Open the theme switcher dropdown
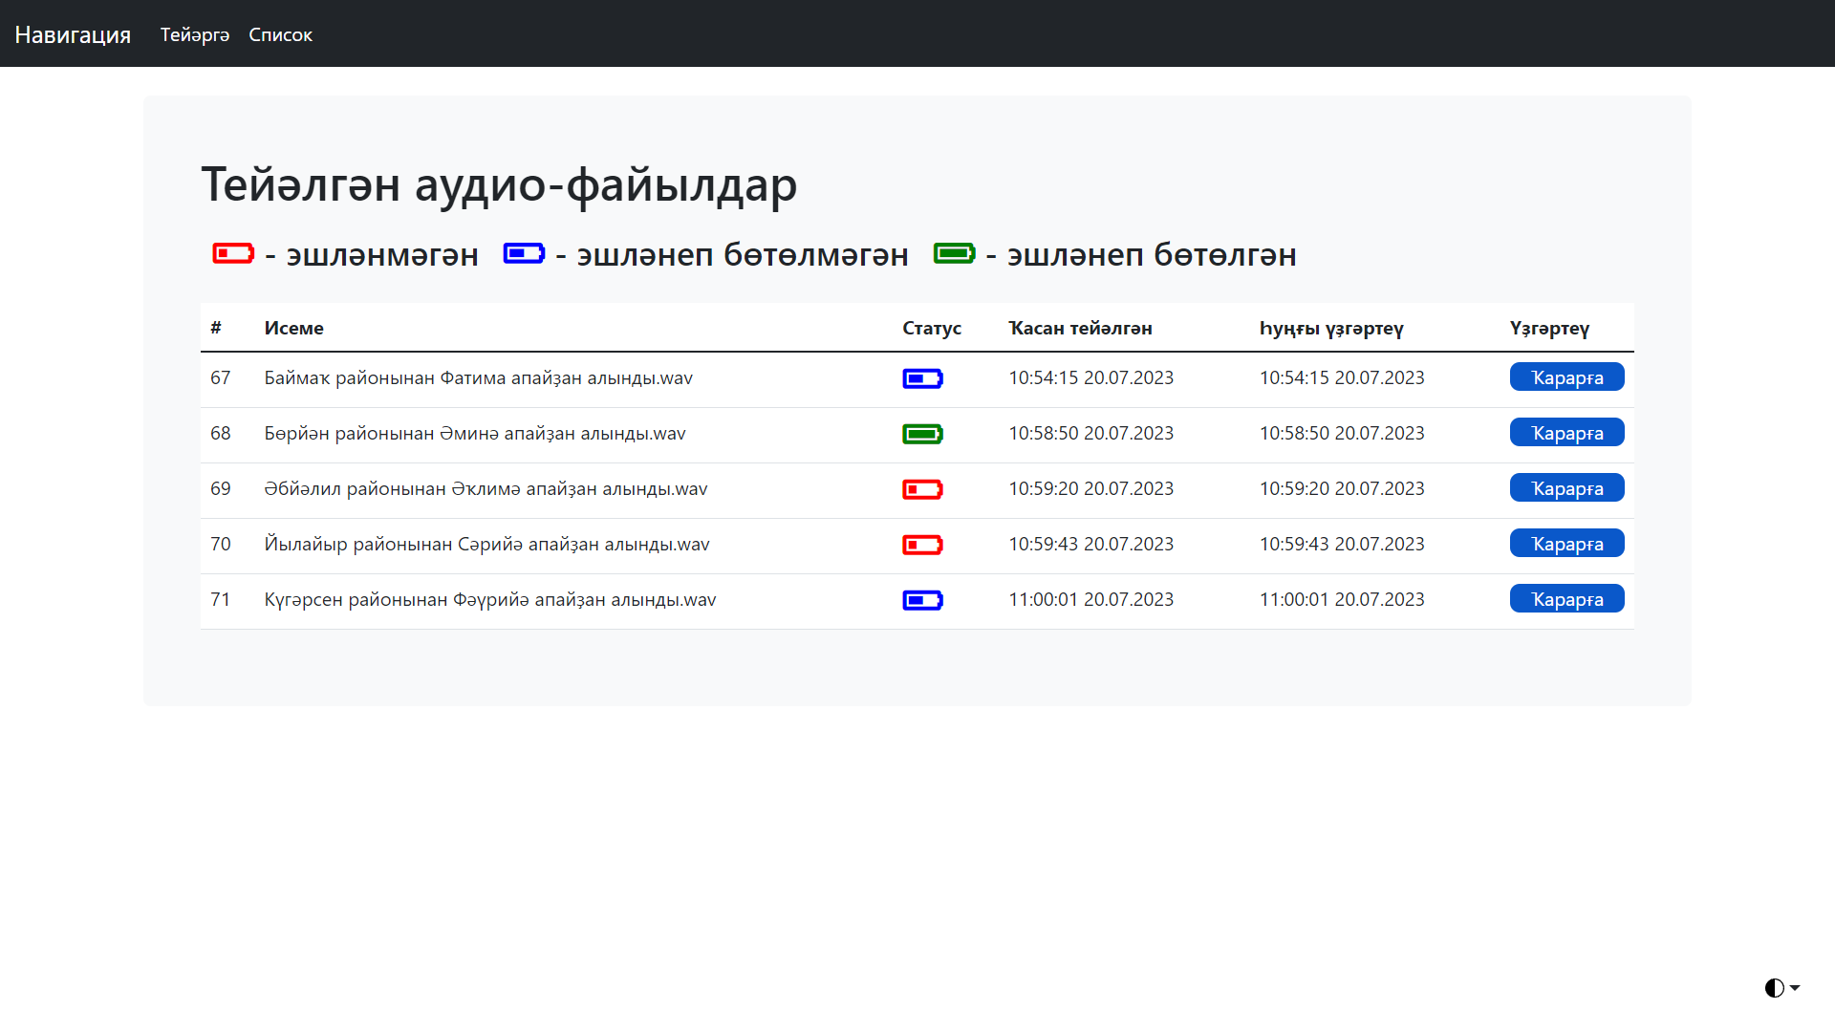The height and width of the screenshot is (1032, 1835). (1781, 988)
